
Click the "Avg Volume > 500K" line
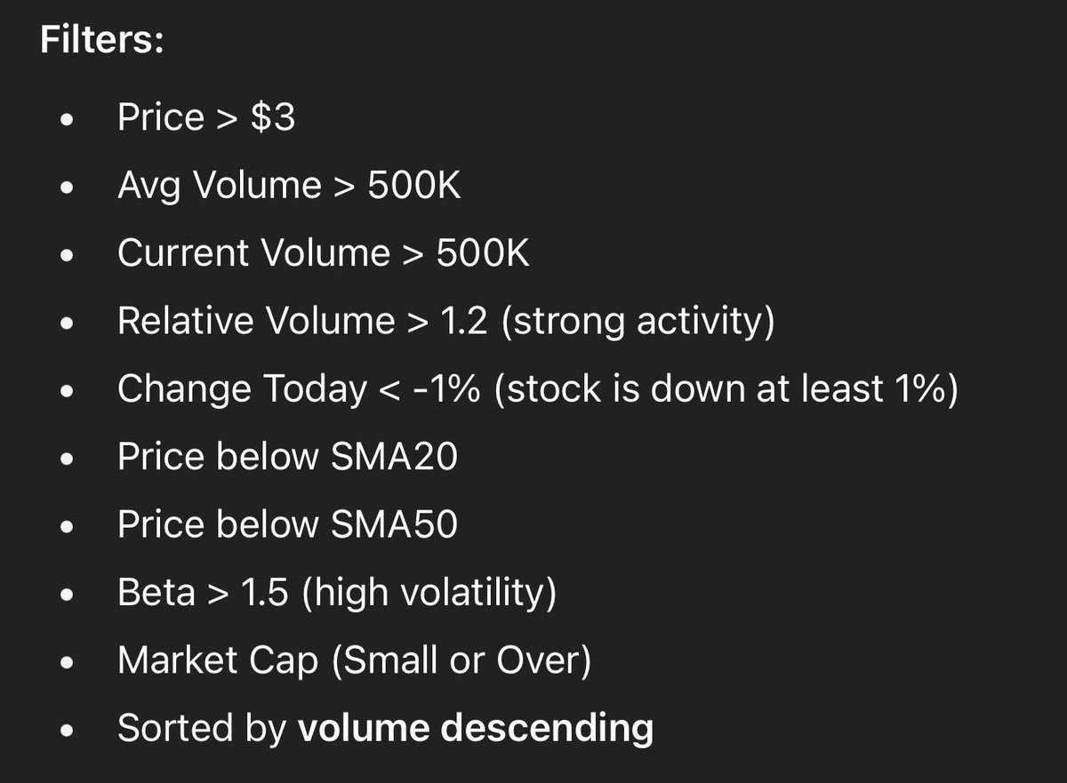tap(289, 187)
